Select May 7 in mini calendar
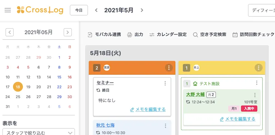Screen dimensions: 275x135 pos(49,67)
